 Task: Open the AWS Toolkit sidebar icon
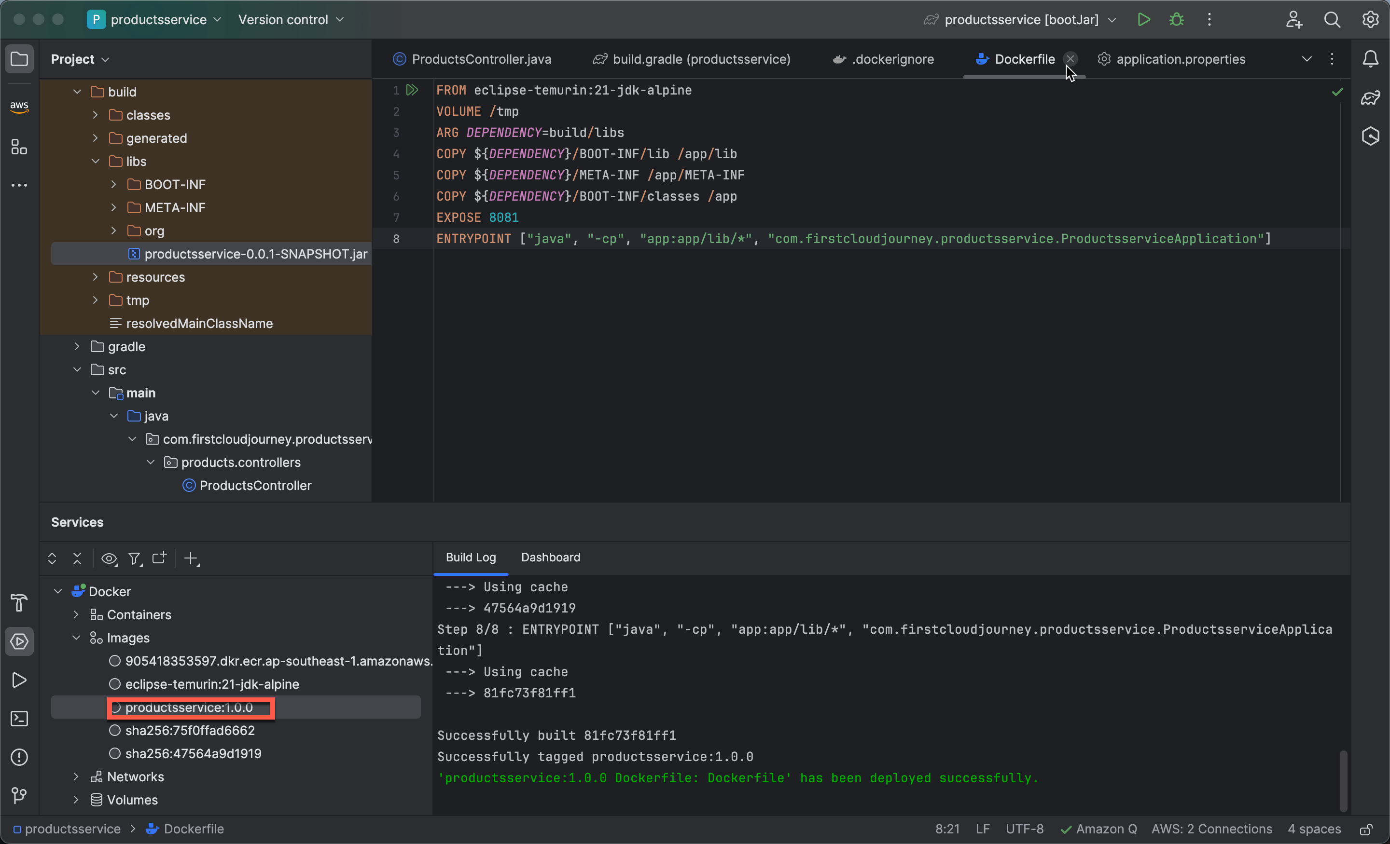[19, 106]
